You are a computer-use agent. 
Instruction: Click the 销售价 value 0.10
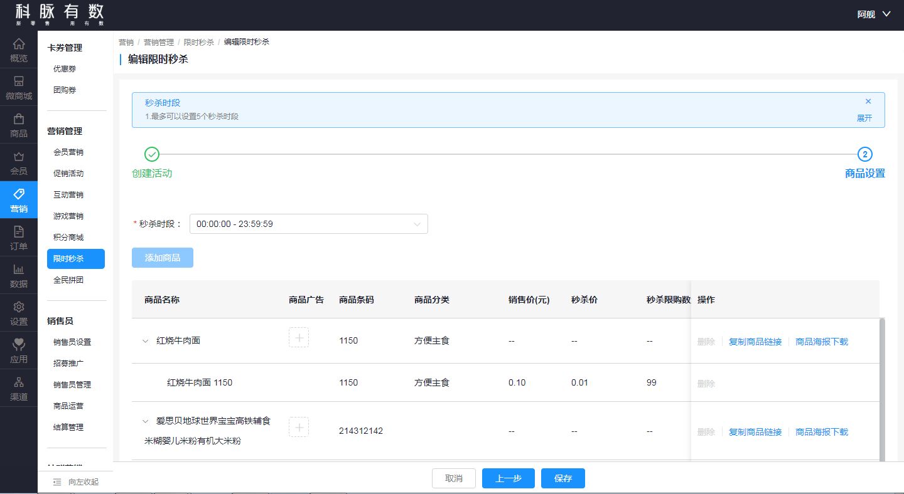point(517,382)
